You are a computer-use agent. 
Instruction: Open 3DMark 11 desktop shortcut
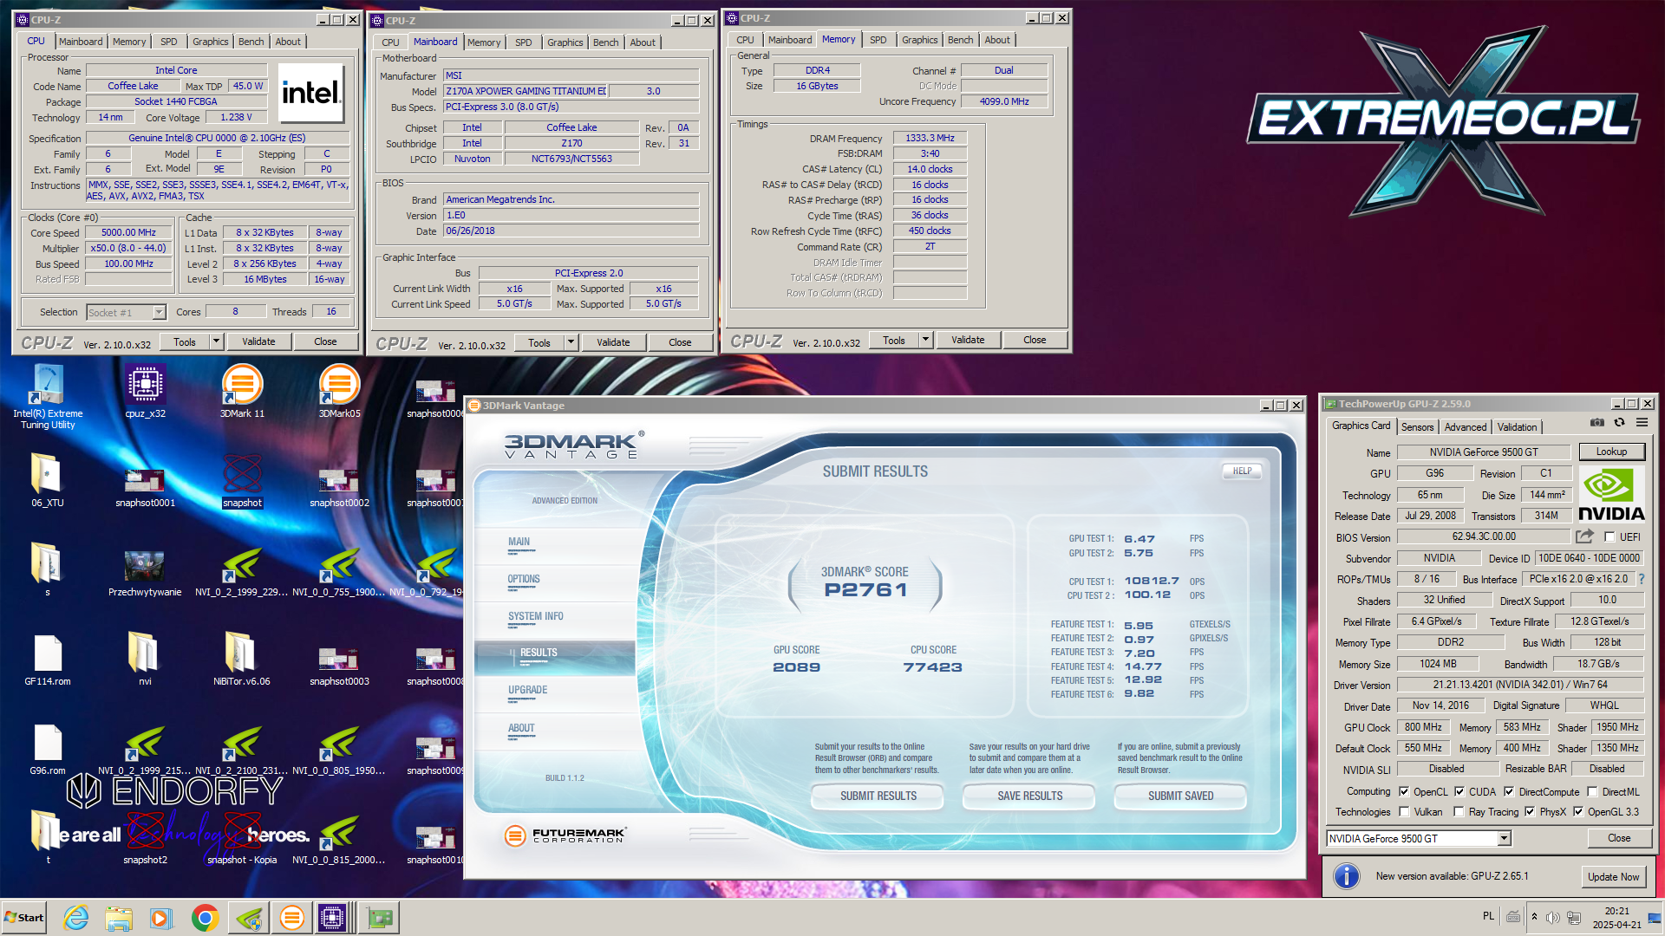pos(242,392)
